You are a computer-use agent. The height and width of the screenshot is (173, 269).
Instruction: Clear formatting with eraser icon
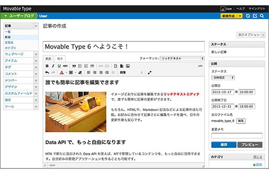pyautogui.click(x=80, y=73)
